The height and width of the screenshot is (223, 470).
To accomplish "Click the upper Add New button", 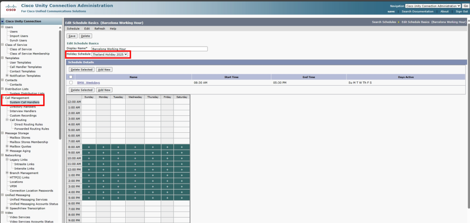I will (x=104, y=70).
